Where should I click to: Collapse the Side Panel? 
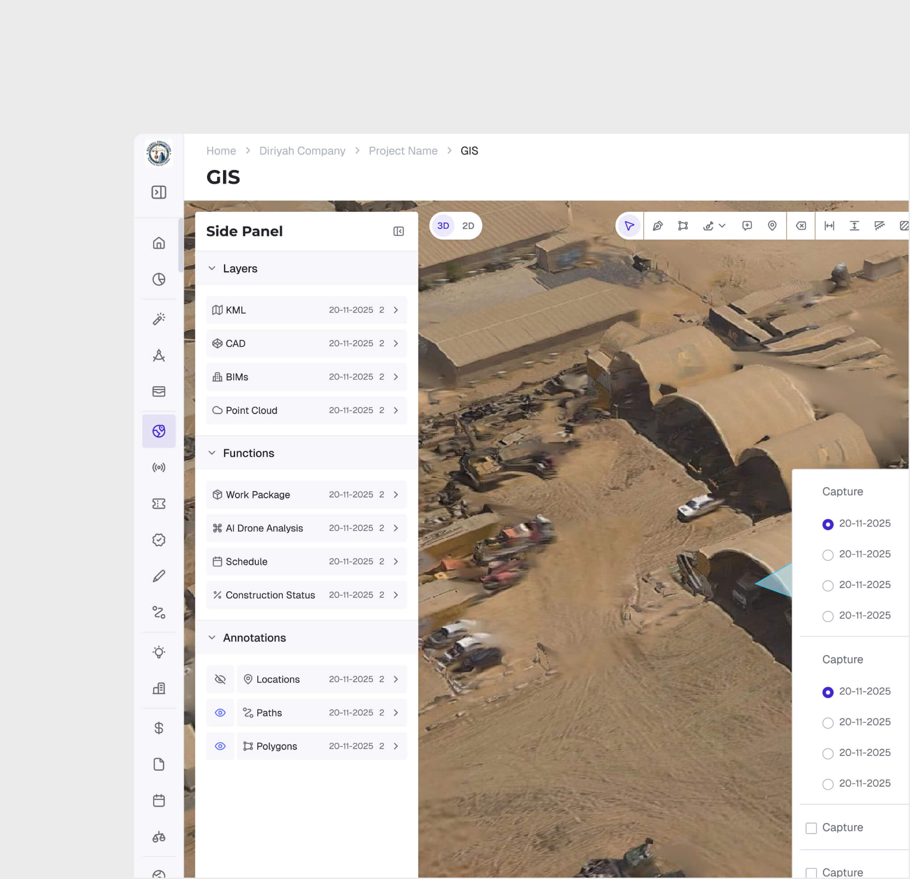(x=398, y=231)
